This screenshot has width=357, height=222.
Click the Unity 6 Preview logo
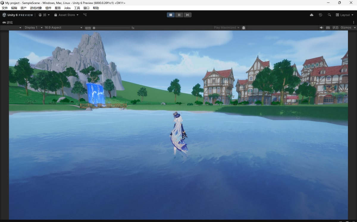click(x=18, y=15)
